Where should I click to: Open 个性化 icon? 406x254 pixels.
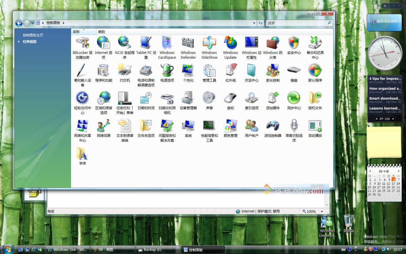(x=188, y=70)
